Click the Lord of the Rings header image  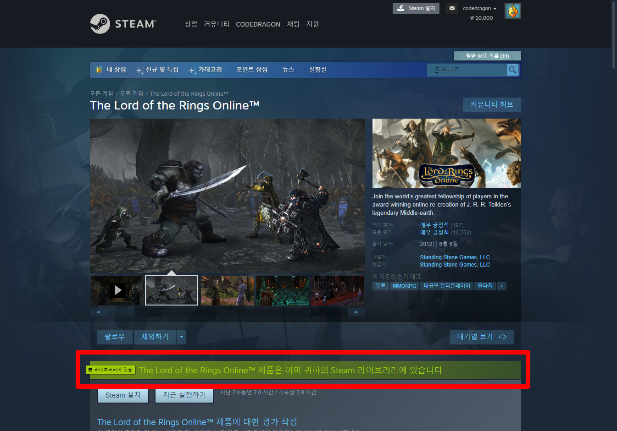[446, 153]
